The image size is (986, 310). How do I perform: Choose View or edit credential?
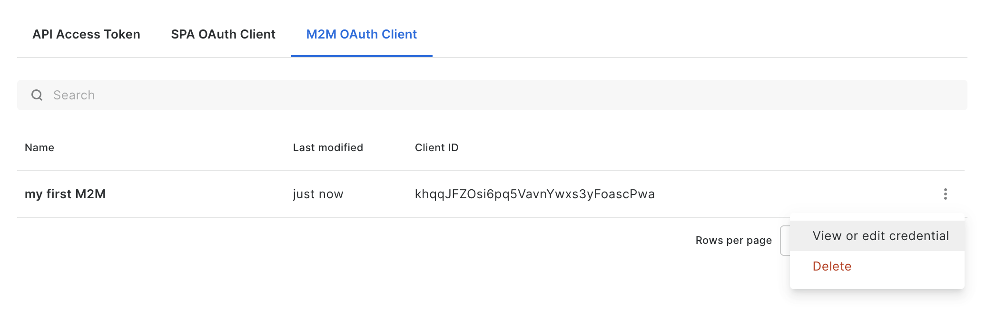pyautogui.click(x=880, y=236)
